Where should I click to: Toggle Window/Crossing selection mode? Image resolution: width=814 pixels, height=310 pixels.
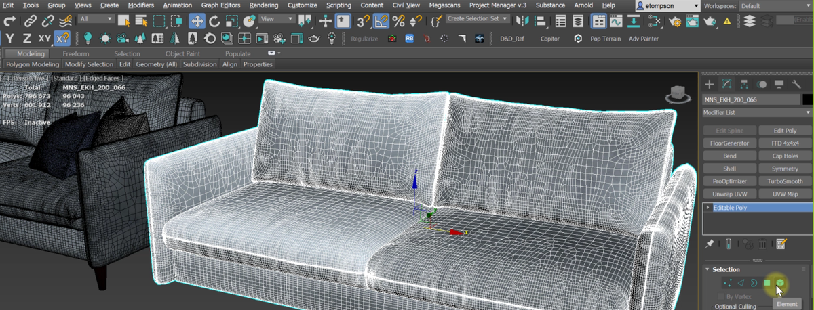pyautogui.click(x=176, y=21)
